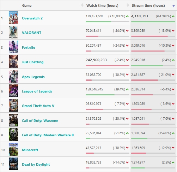Click Just Chatting watch time 242,960,233

coord(96,60)
